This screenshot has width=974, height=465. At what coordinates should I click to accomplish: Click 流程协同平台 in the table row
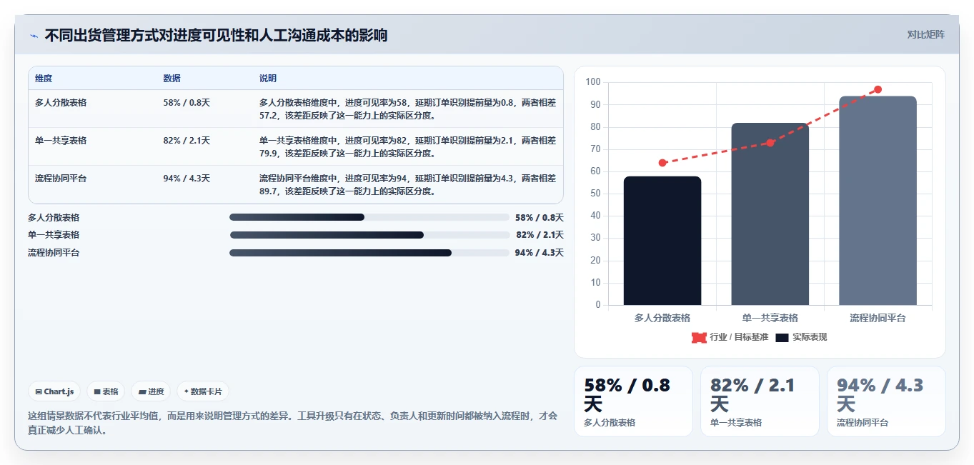[x=61, y=179]
